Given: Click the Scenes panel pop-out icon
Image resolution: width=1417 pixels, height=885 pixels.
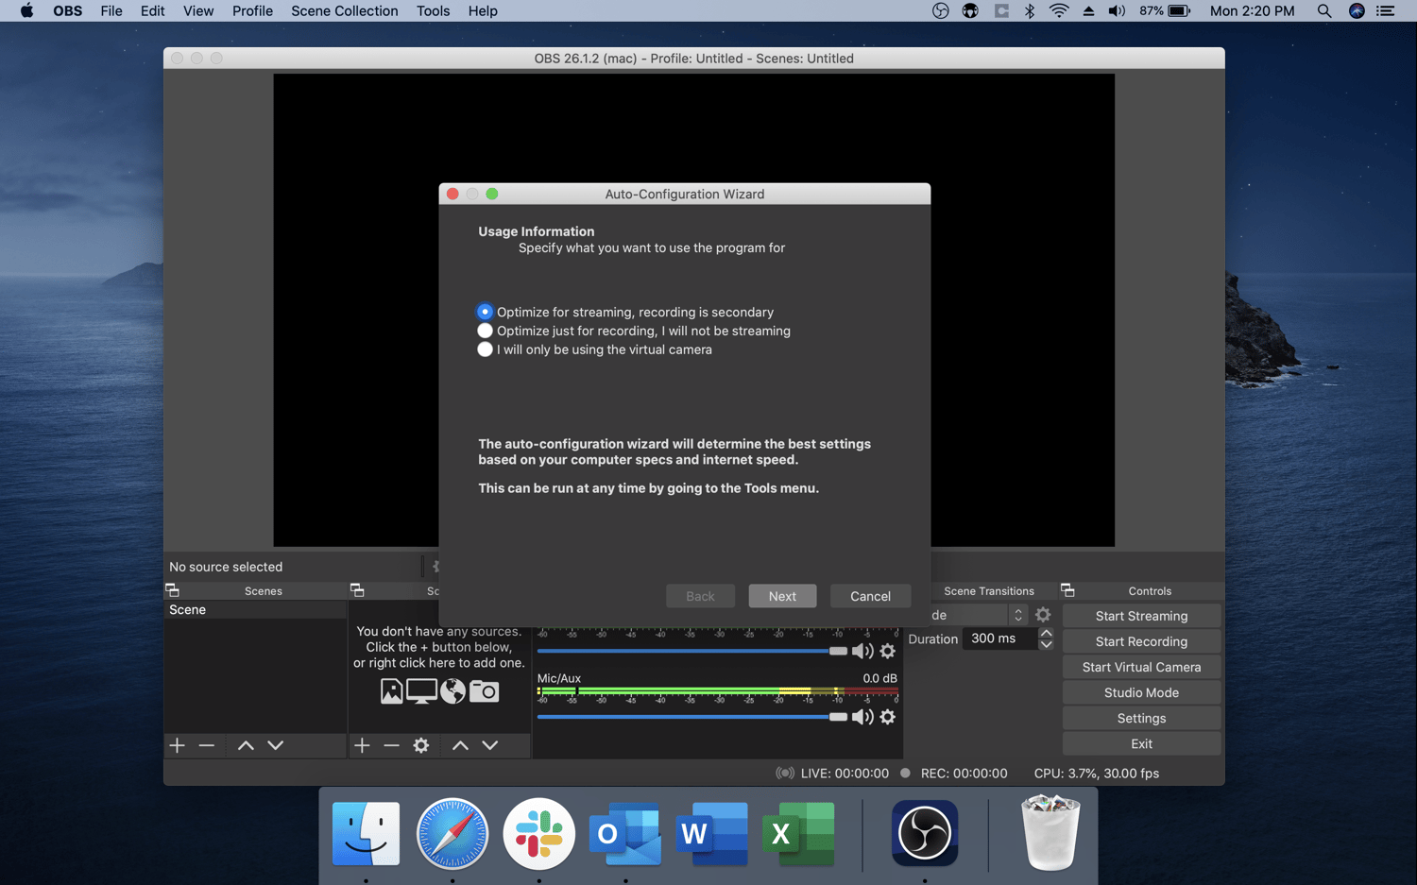Looking at the screenshot, I should coord(172,589).
